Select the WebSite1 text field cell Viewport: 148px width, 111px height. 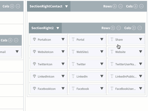click(88, 52)
